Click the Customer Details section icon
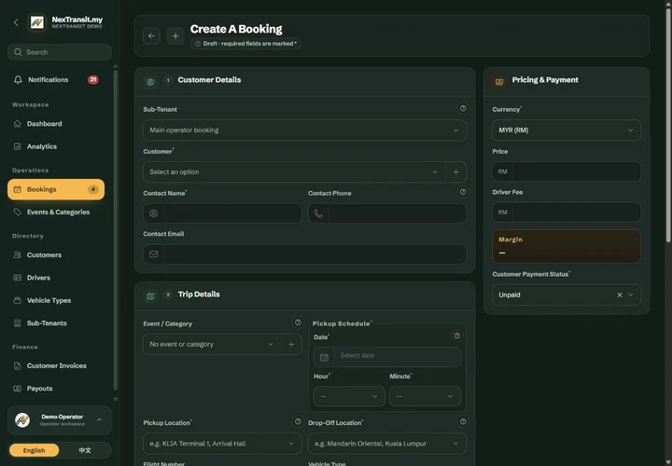Viewport: 672px width, 466px height. click(x=150, y=82)
